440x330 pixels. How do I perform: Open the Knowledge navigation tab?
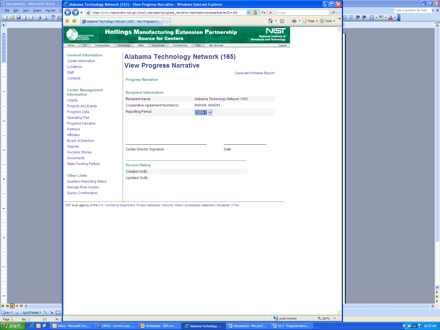click(x=124, y=45)
